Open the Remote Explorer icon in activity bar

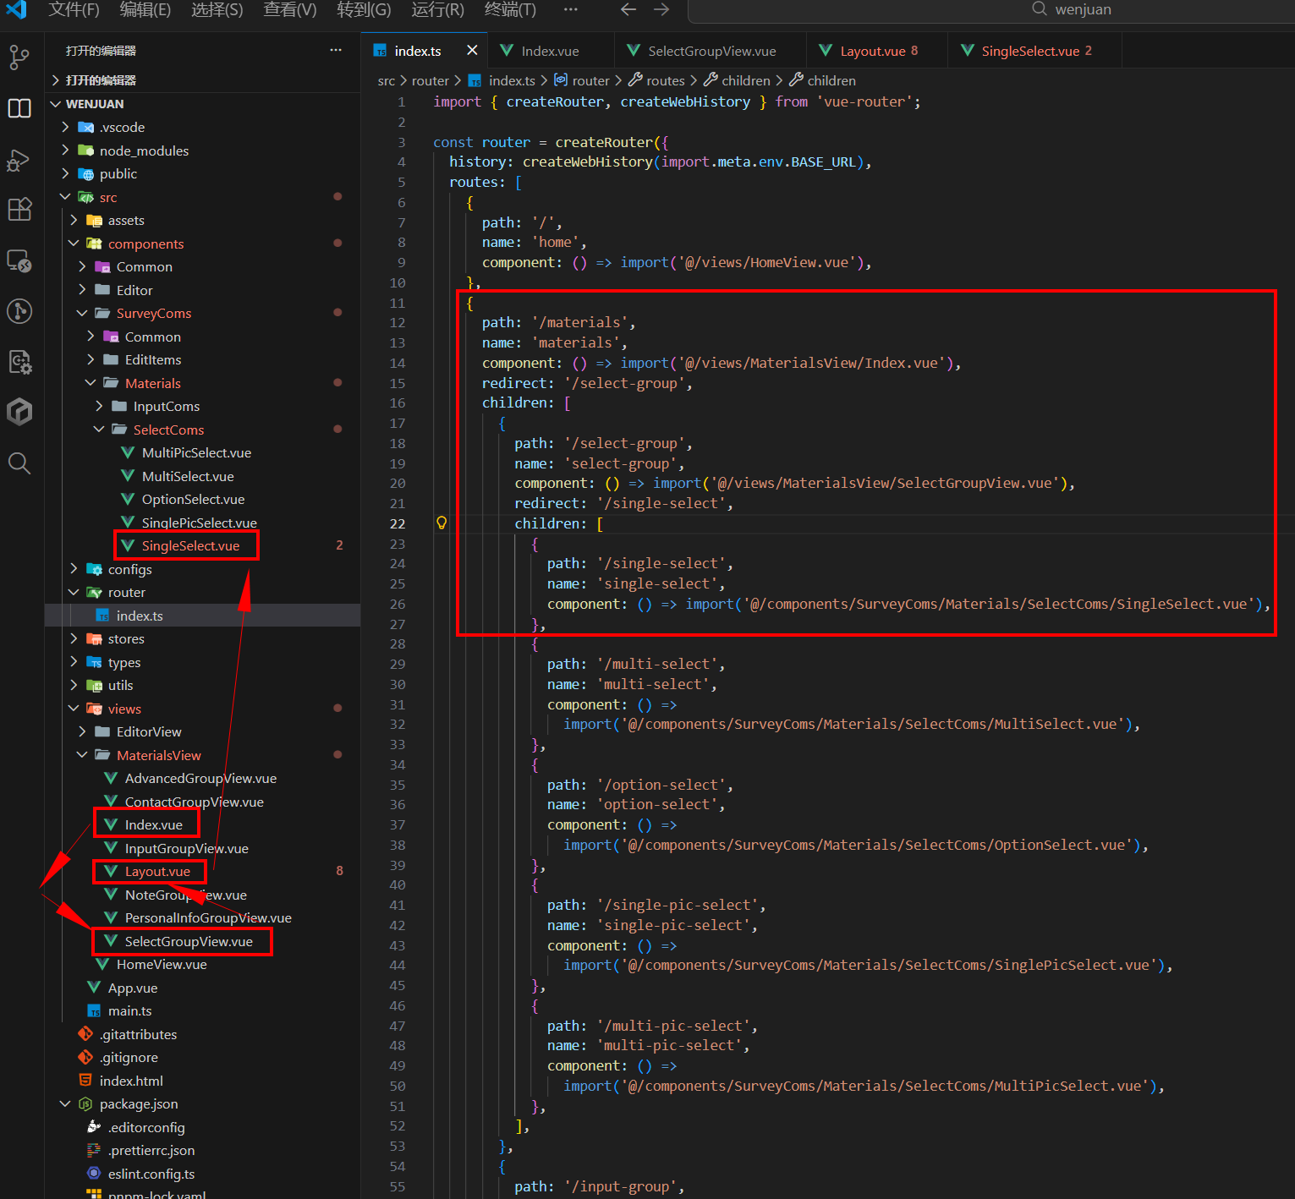(x=19, y=260)
